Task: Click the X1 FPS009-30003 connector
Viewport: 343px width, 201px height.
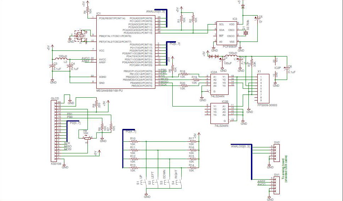Action: click(265, 89)
